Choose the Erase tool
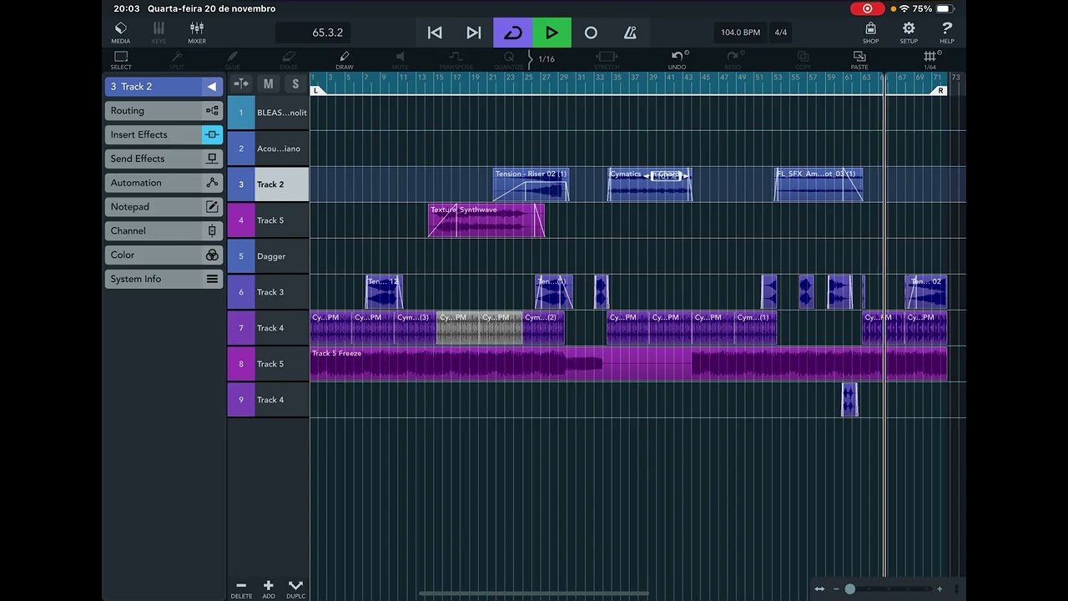This screenshot has height=601, width=1068. [289, 60]
